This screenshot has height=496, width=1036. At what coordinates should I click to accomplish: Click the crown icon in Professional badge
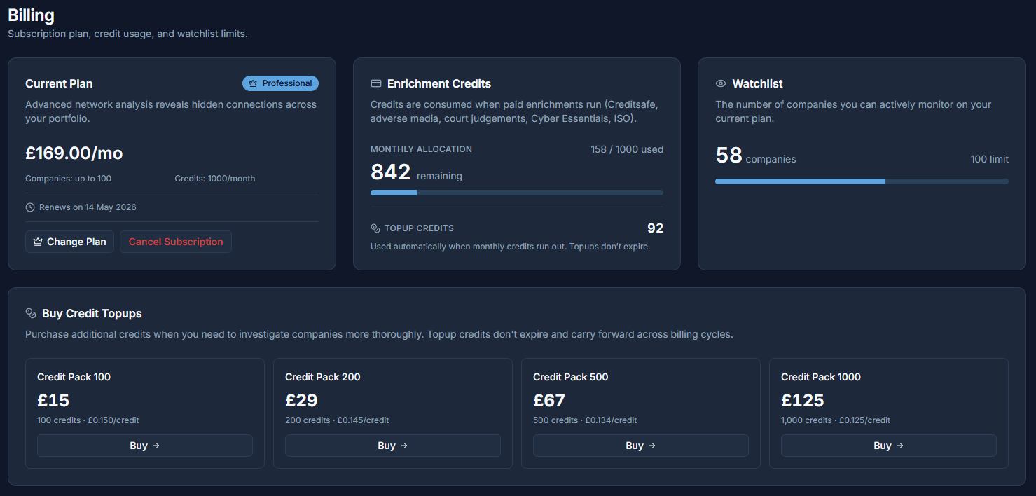pos(253,83)
